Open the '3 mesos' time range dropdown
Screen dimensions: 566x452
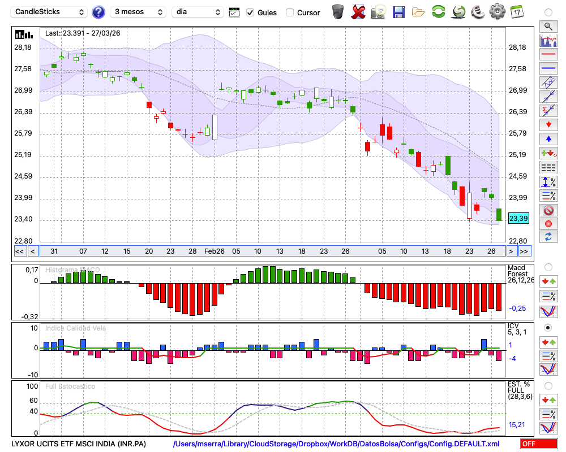coord(138,12)
